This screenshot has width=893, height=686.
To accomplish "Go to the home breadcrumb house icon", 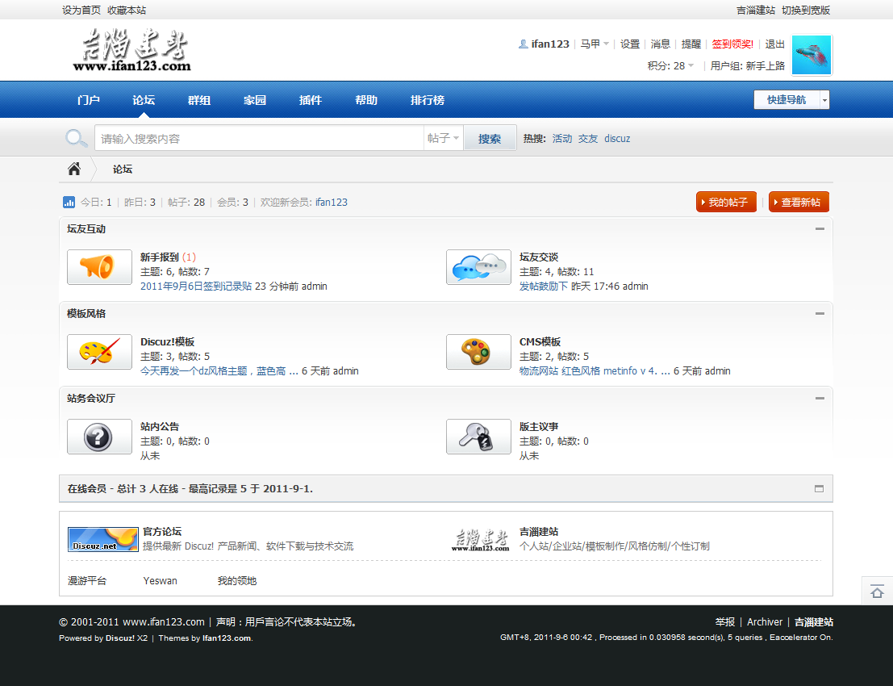I will (74, 169).
